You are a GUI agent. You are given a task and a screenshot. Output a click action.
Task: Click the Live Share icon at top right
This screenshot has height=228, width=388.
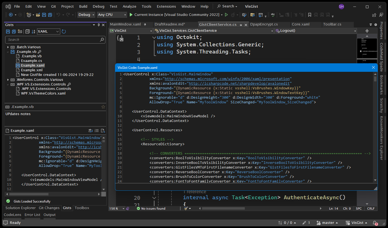(374, 15)
